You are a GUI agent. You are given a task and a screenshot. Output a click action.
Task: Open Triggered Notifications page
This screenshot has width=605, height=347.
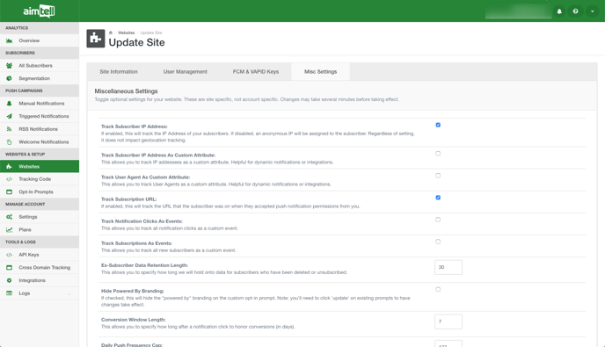(x=40, y=116)
